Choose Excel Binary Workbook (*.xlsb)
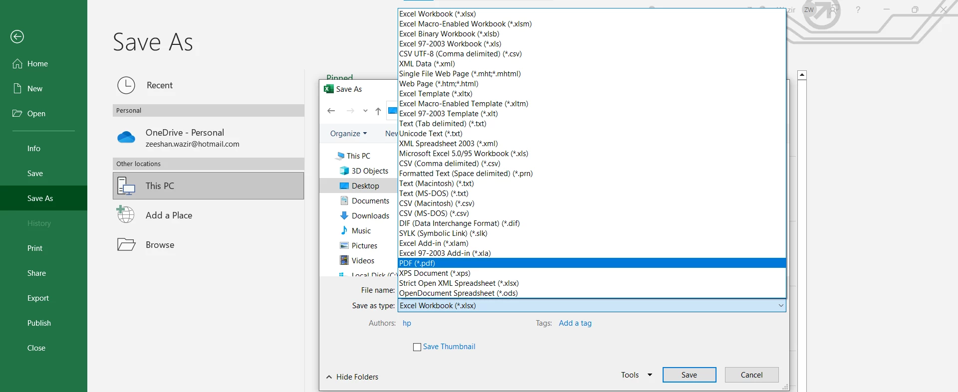The height and width of the screenshot is (392, 958). [x=592, y=34]
